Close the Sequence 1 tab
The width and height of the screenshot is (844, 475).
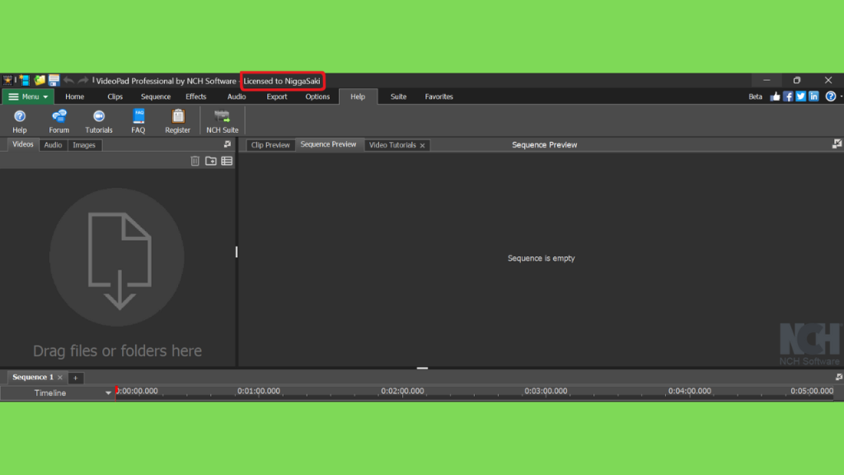tap(60, 378)
